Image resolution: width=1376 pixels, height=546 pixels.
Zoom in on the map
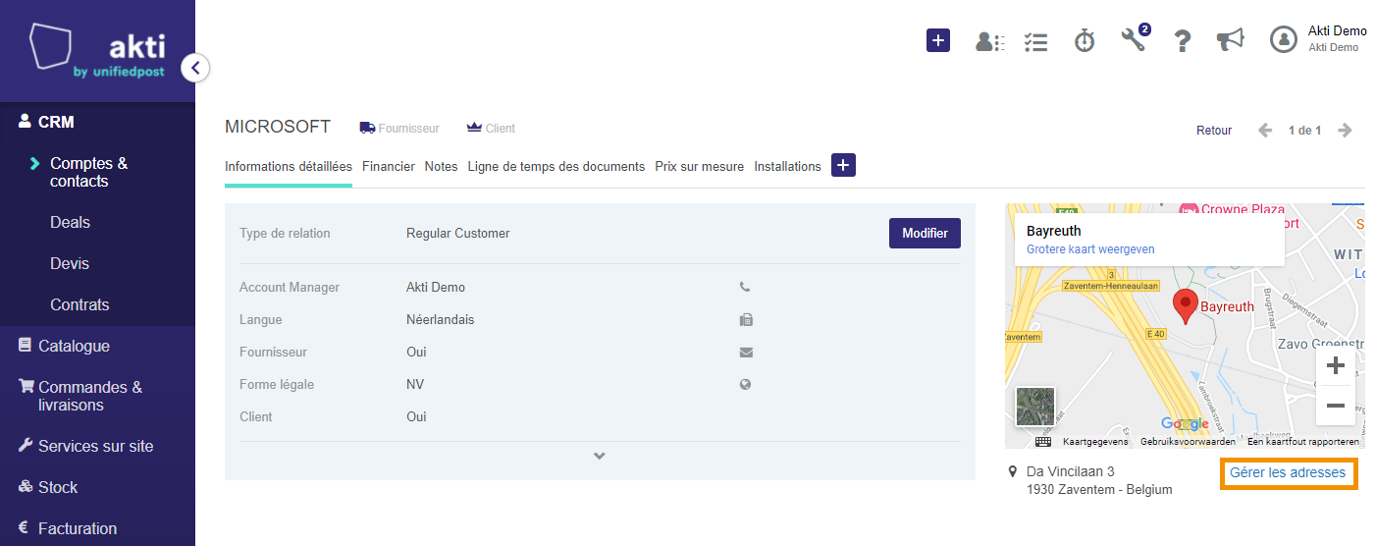1335,366
